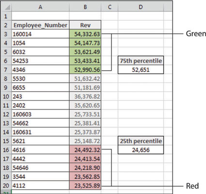Click red cell with 24,413.54
The height and width of the screenshot is (194, 206).
click(x=85, y=159)
